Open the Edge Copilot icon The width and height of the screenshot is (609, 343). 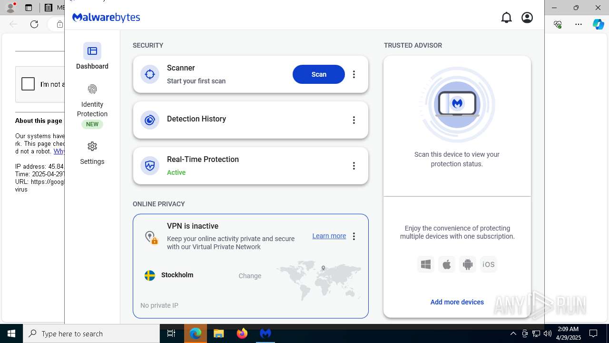[x=598, y=24]
